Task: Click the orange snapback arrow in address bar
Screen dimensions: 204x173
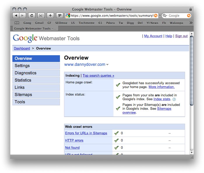Action: tap(156, 16)
